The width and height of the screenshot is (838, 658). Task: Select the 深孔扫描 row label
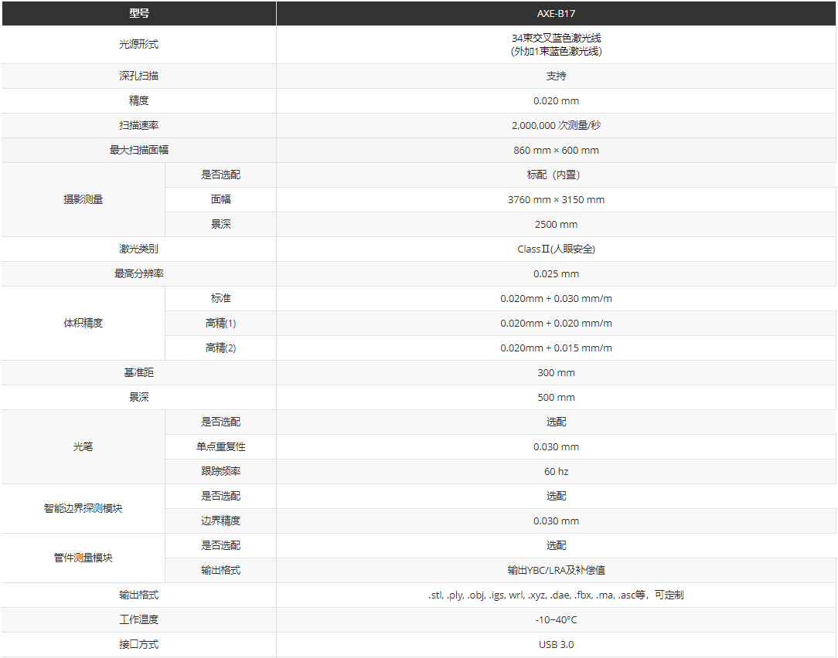tap(139, 76)
